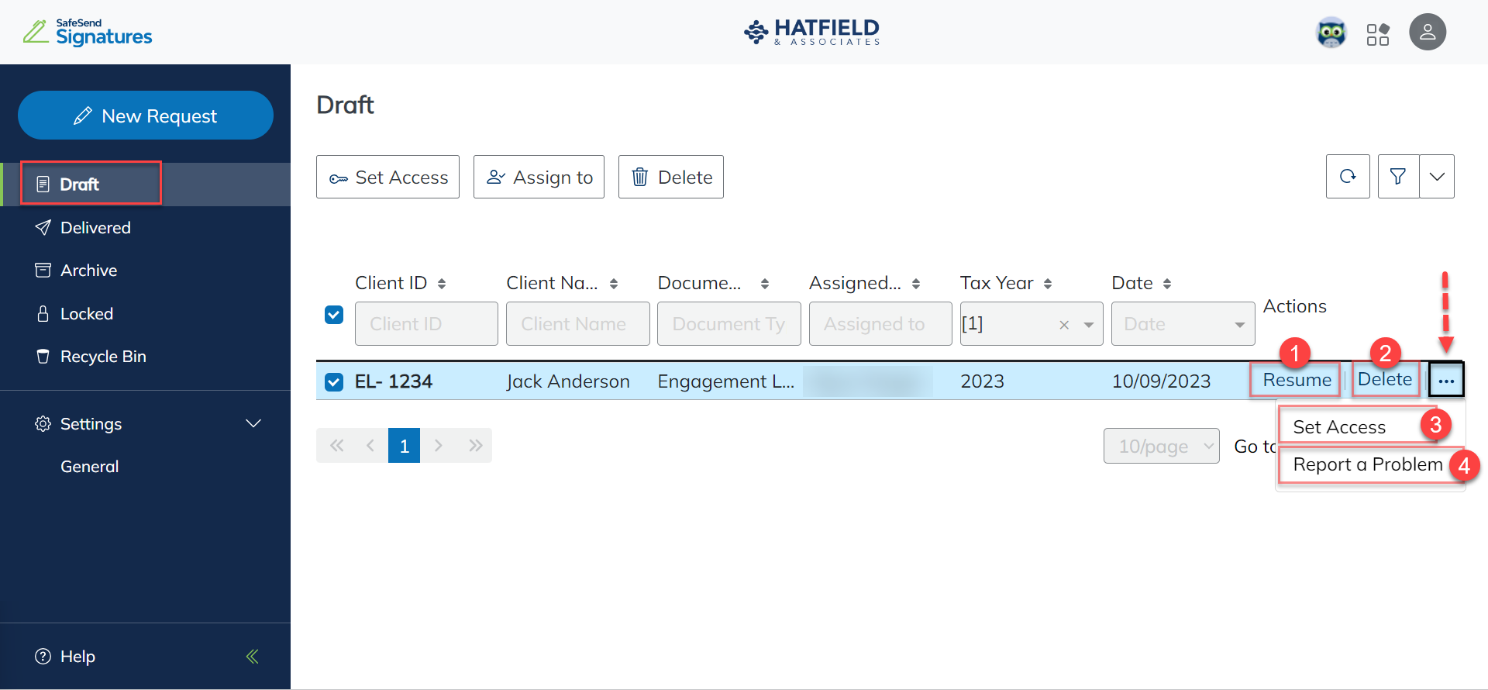Screen dimensions: 1488x690
Task: Clear the Tax Year filter with X
Action: tap(1064, 325)
